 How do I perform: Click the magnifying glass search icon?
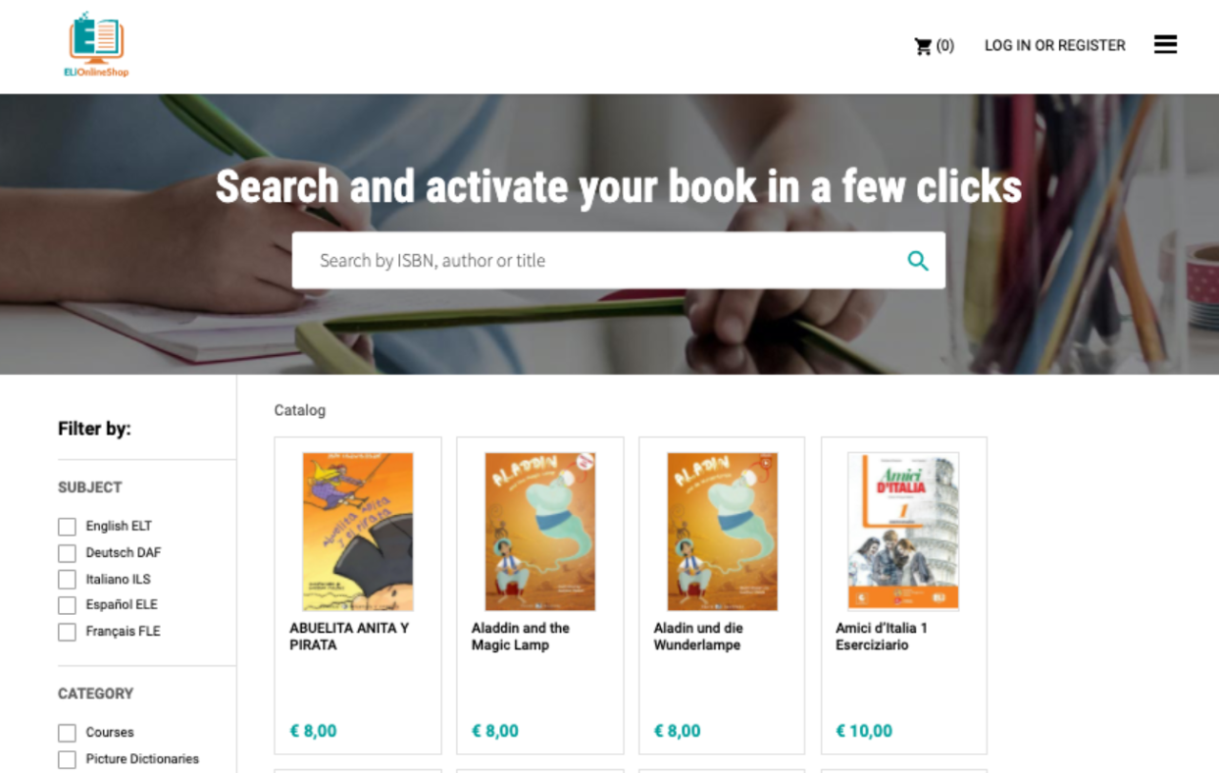(917, 261)
